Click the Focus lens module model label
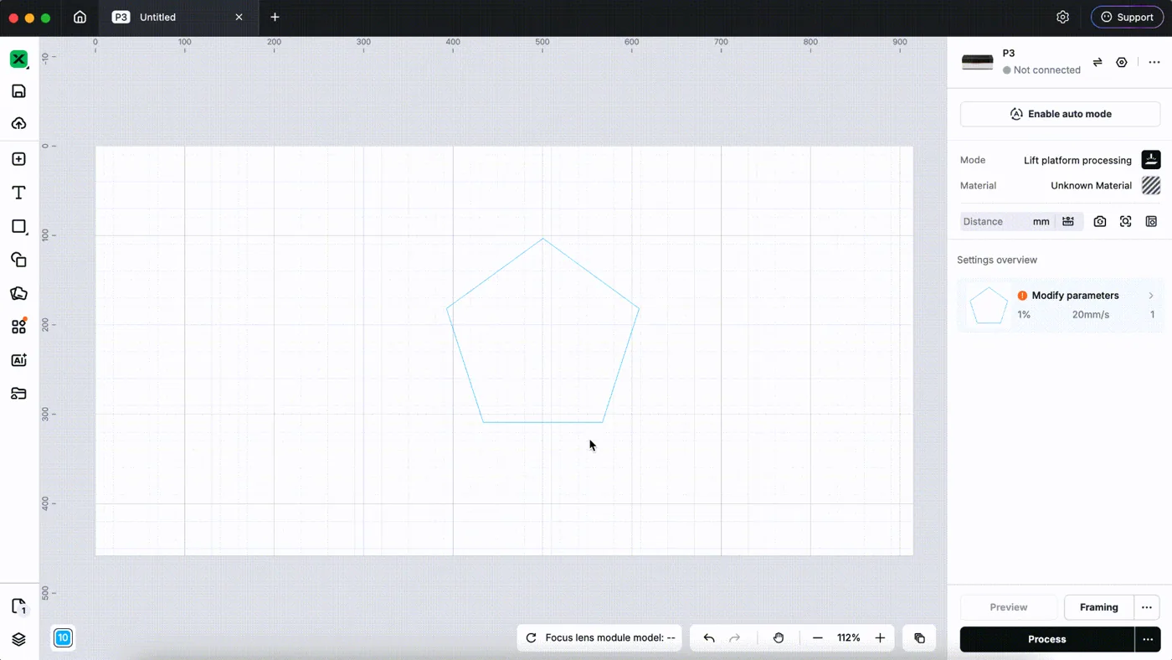This screenshot has height=660, width=1172. pos(610,638)
